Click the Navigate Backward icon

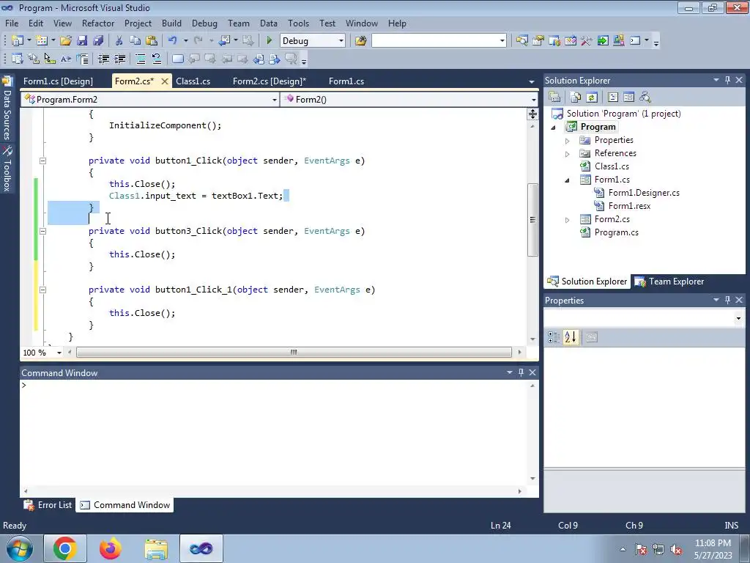point(224,41)
